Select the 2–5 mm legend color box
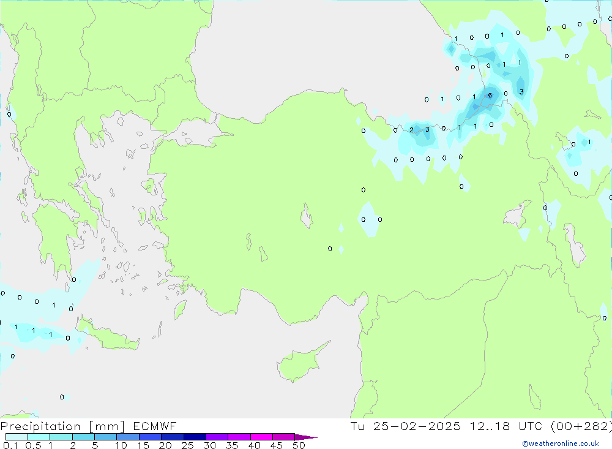 [83, 437]
